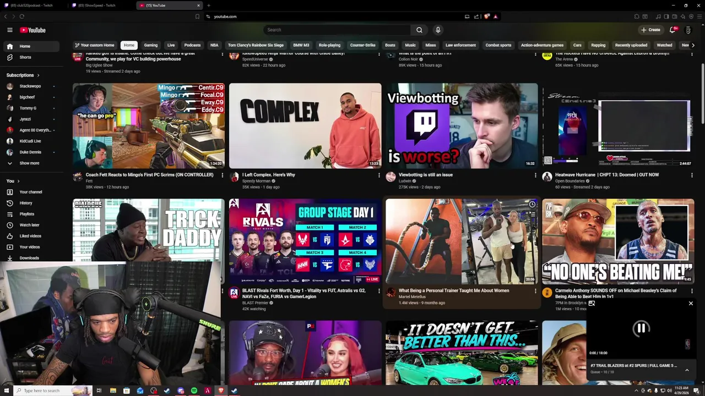Show next category chips with right arrow

693,45
